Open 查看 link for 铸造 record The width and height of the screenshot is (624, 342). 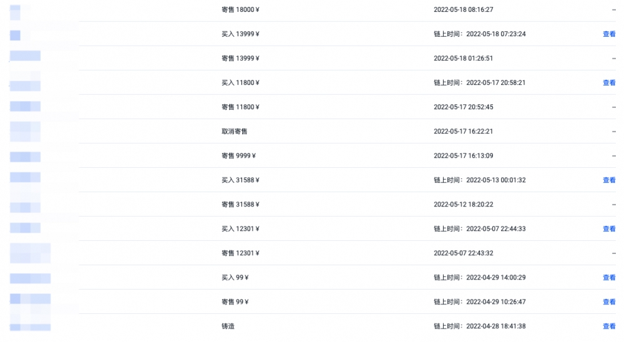click(609, 326)
